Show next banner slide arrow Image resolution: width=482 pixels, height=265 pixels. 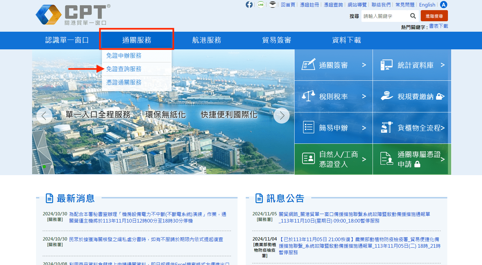click(281, 115)
